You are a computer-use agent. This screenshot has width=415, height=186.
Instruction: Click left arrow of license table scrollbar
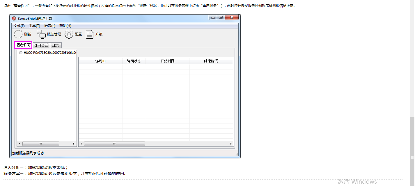click(81, 144)
